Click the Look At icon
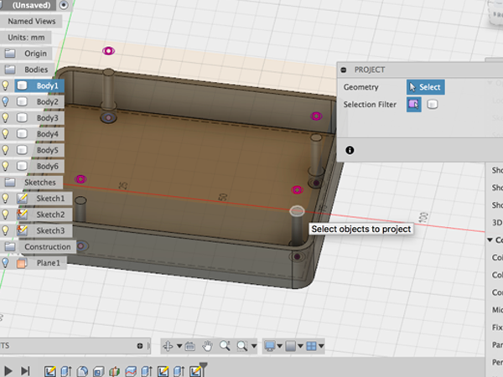 (x=190, y=346)
